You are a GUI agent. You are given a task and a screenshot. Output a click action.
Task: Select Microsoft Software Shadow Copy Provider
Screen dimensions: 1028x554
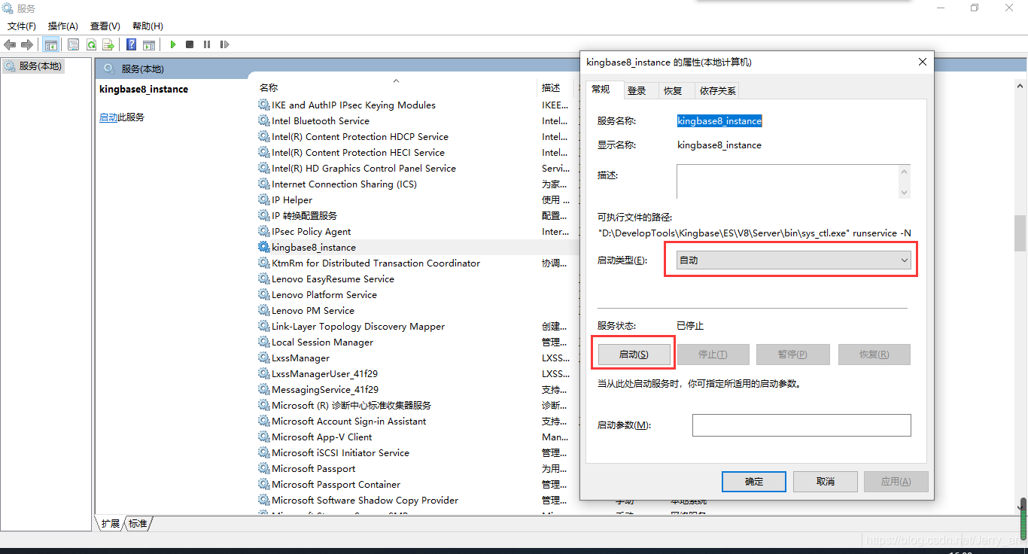click(x=365, y=500)
